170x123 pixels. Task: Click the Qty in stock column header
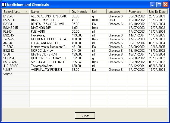(x=80, y=11)
